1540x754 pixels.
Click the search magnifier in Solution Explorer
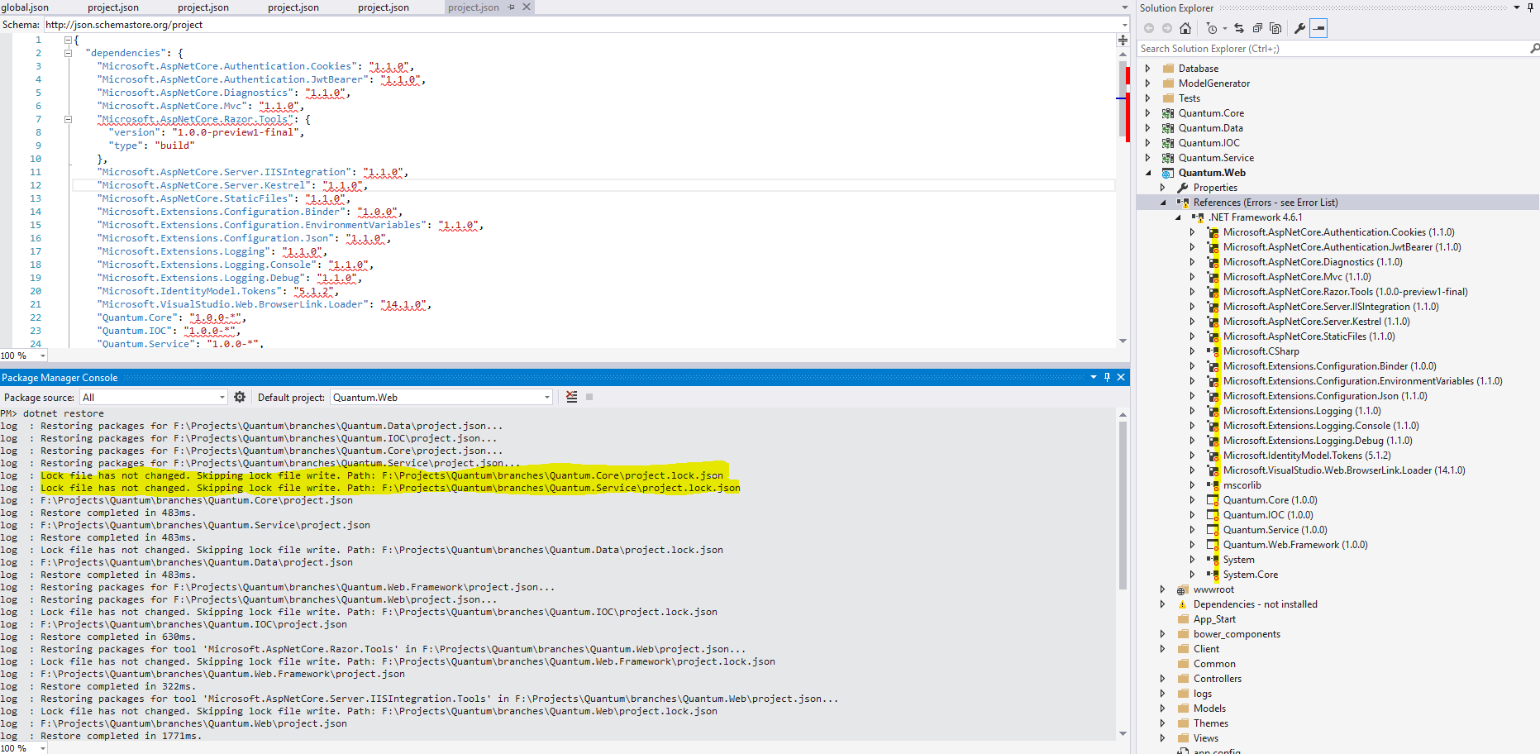[x=1532, y=47]
